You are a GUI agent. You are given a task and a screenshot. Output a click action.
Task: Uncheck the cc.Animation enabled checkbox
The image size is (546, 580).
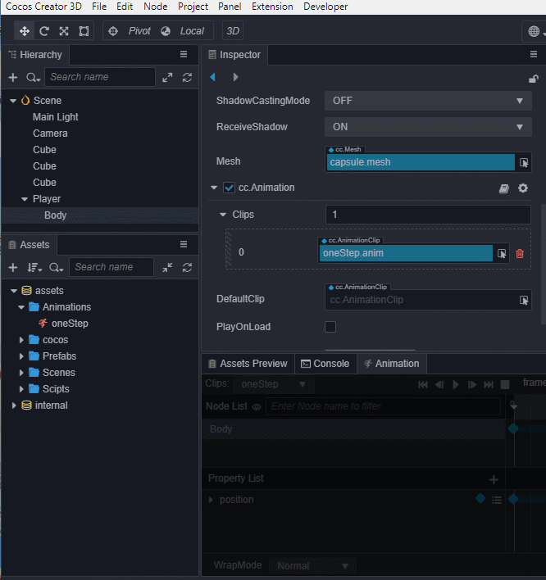point(229,188)
